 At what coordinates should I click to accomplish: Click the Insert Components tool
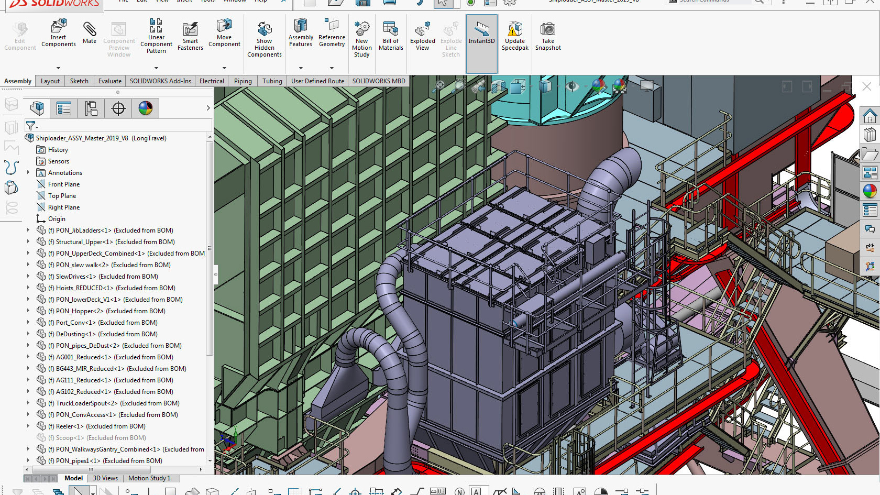(59, 33)
